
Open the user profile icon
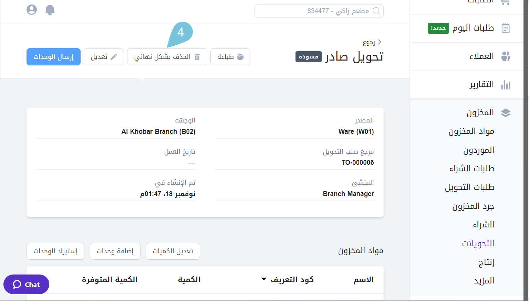31,10
